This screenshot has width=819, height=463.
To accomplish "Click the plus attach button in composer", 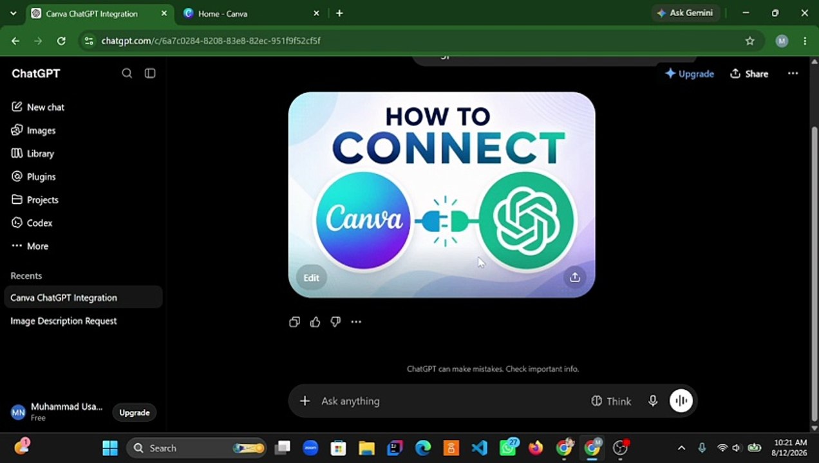I will tap(305, 401).
